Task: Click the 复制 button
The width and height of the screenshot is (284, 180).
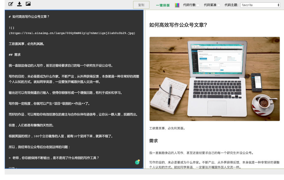Action: coord(141,5)
